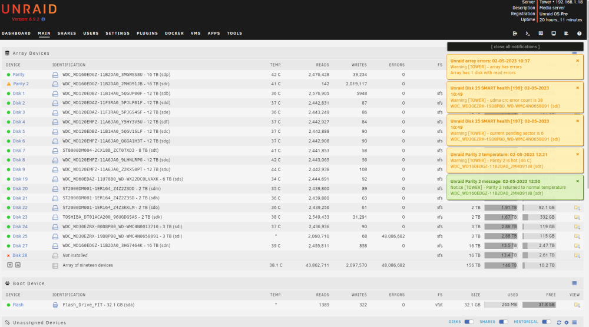Click Disk 25 errors value 48,086,682
Screen dimensions: 589x327
pyautogui.click(x=393, y=236)
